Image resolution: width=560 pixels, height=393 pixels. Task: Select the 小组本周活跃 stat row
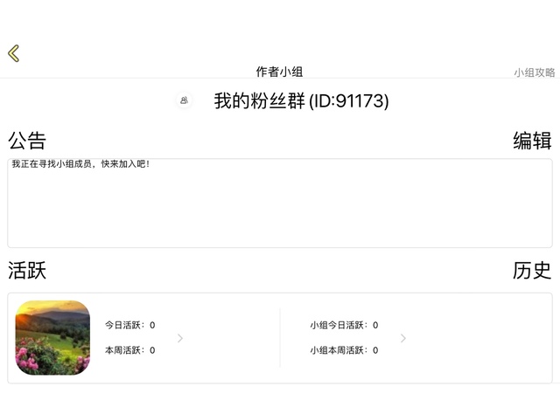[344, 350]
